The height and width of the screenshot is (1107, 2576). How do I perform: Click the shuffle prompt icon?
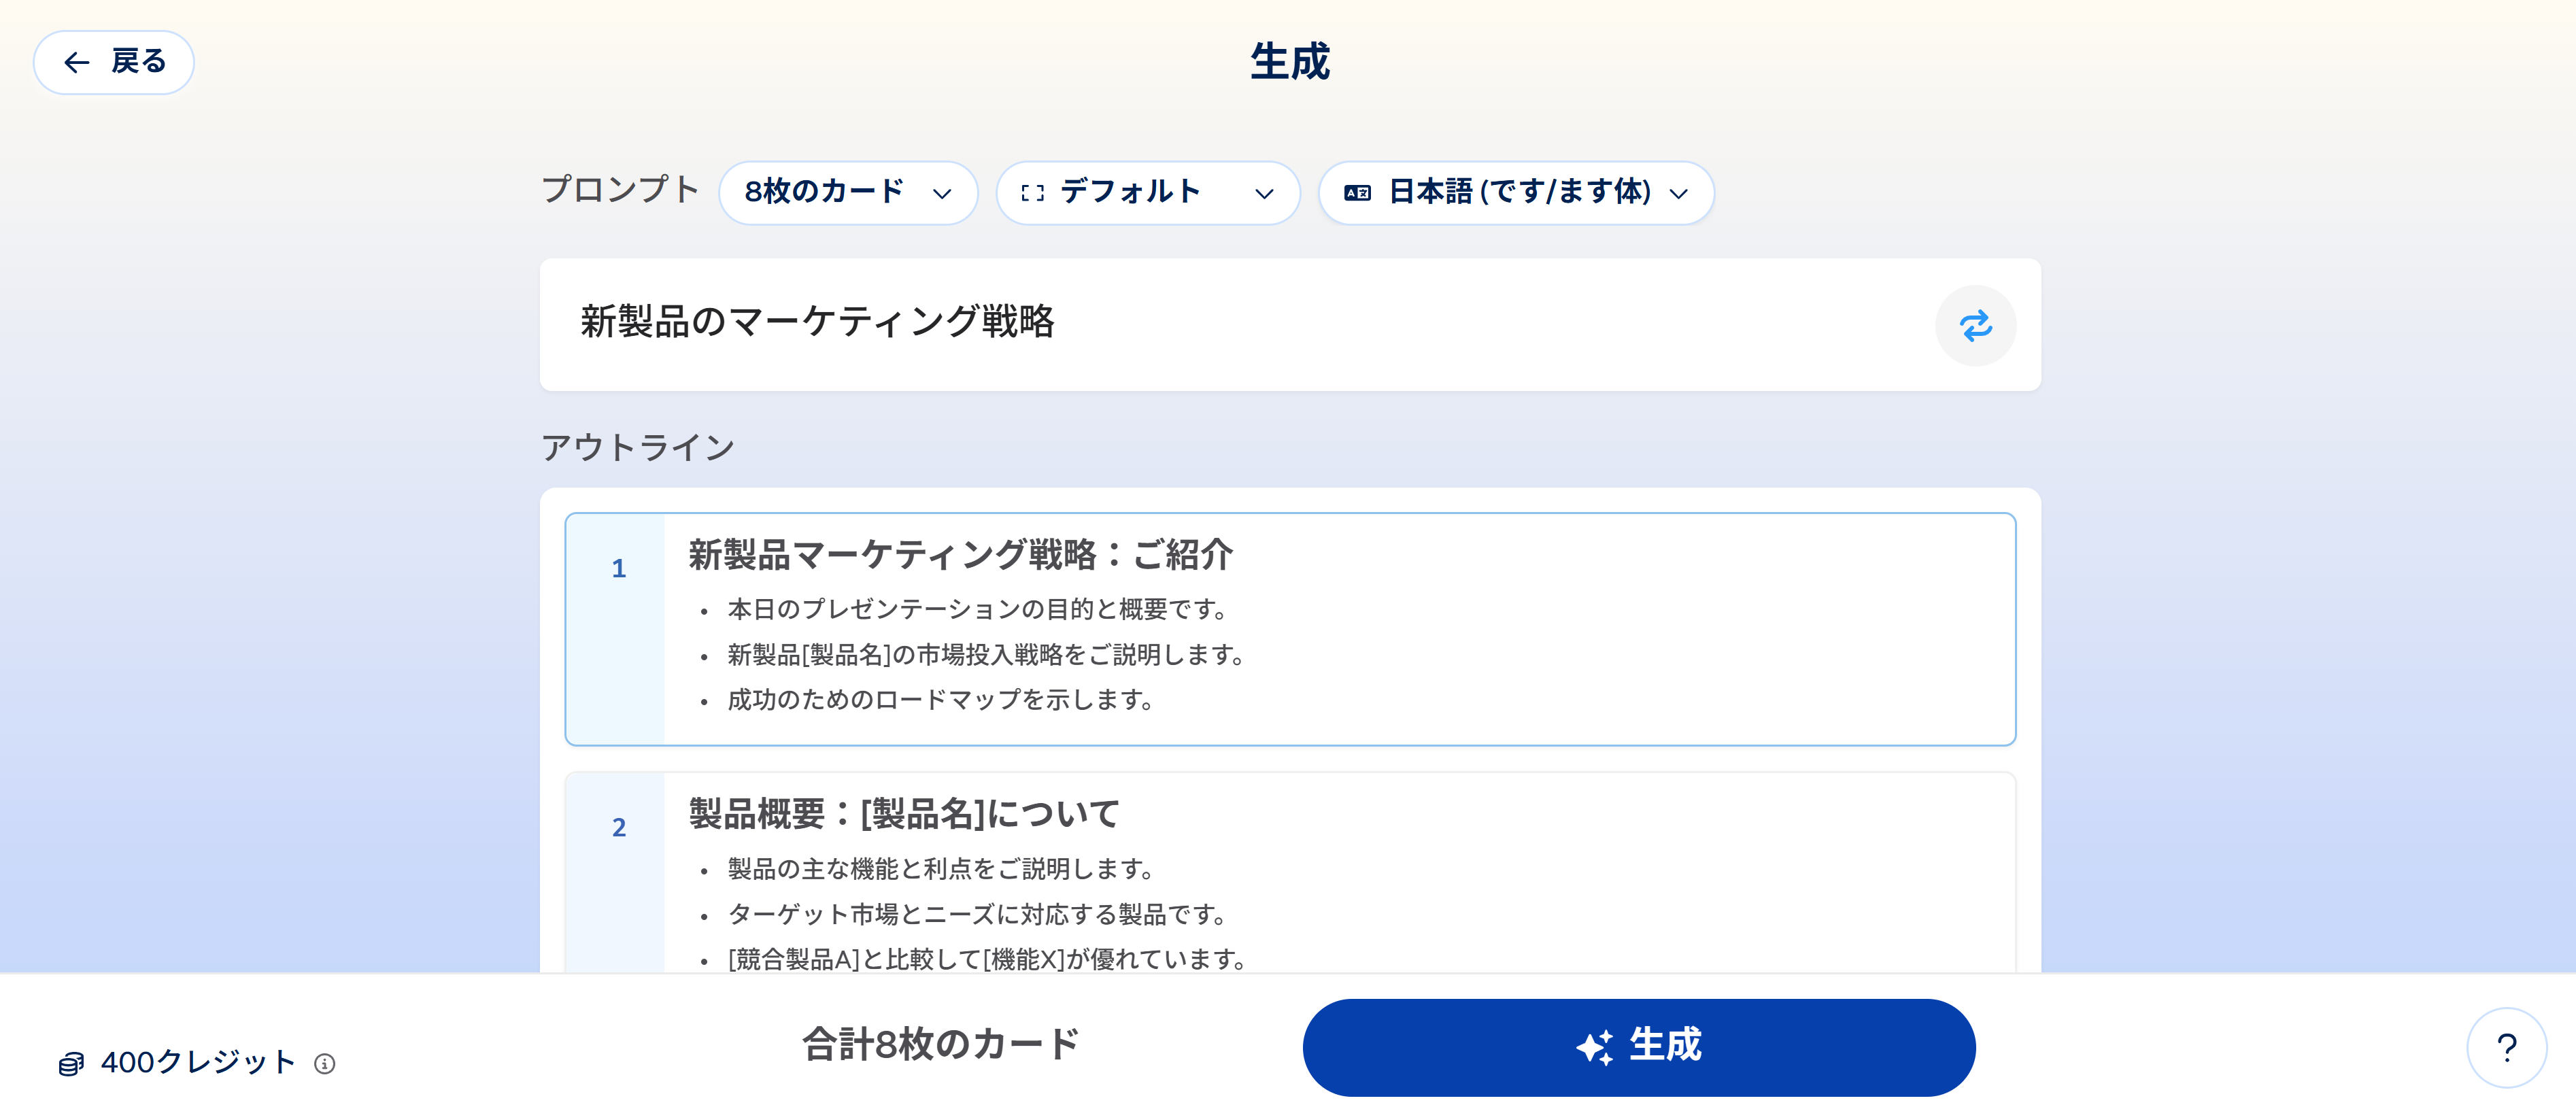click(1975, 326)
